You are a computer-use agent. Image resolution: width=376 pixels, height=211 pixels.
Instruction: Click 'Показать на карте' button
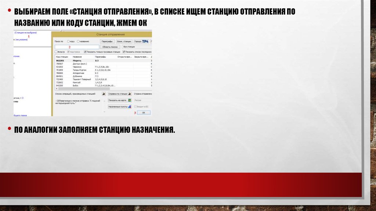pos(119,100)
